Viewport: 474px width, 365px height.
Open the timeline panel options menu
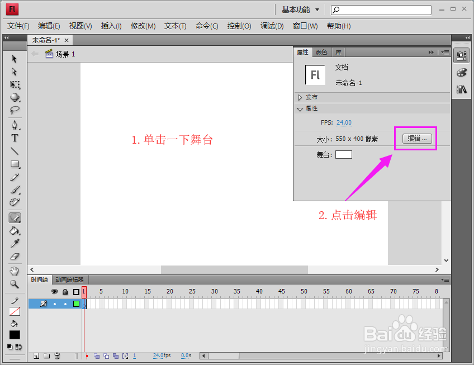click(x=445, y=279)
